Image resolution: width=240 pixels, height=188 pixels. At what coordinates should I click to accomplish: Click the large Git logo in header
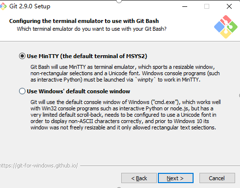click(226, 27)
